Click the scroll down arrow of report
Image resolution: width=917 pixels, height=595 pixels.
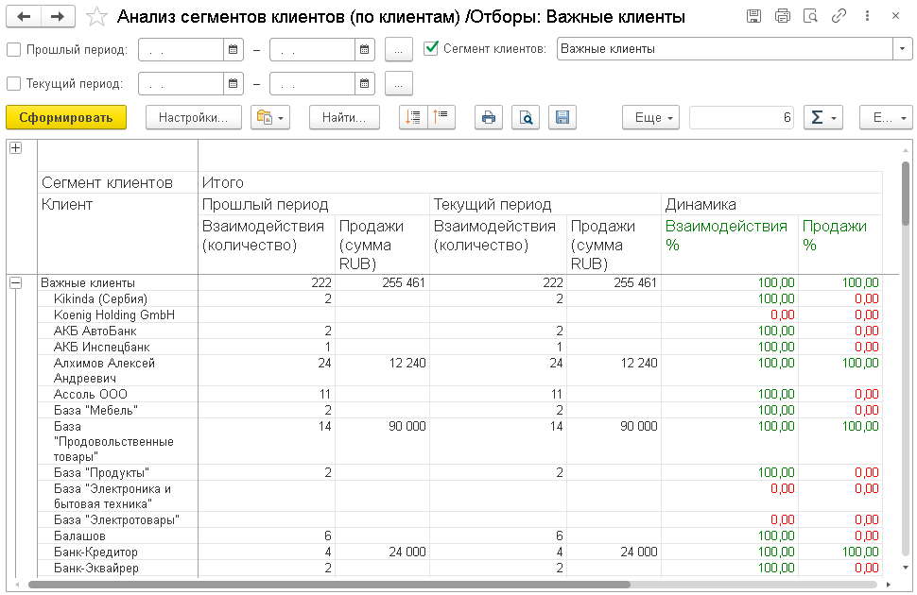pos(906,567)
